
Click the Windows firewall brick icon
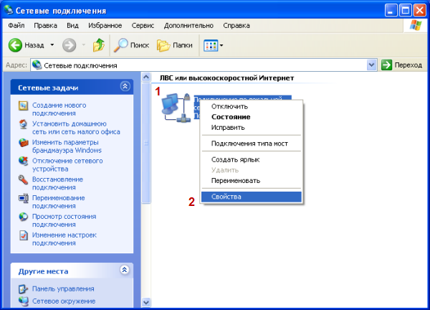23,143
